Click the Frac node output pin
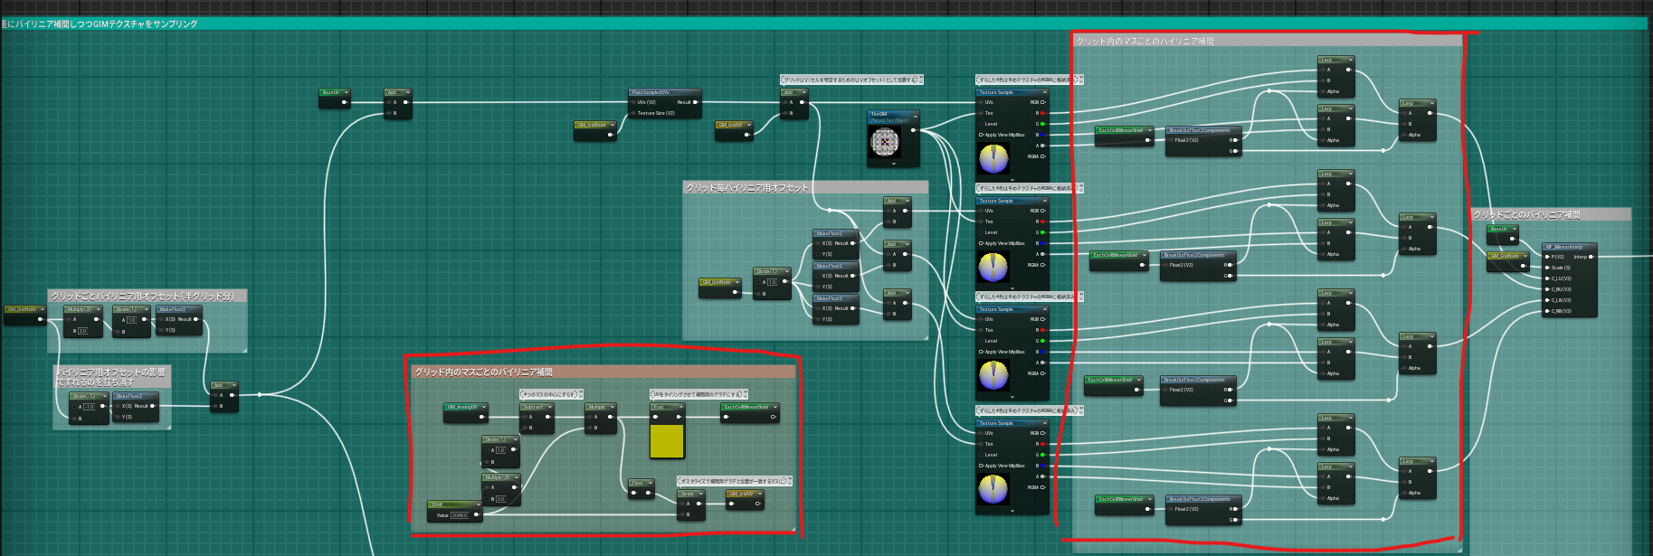 (680, 417)
